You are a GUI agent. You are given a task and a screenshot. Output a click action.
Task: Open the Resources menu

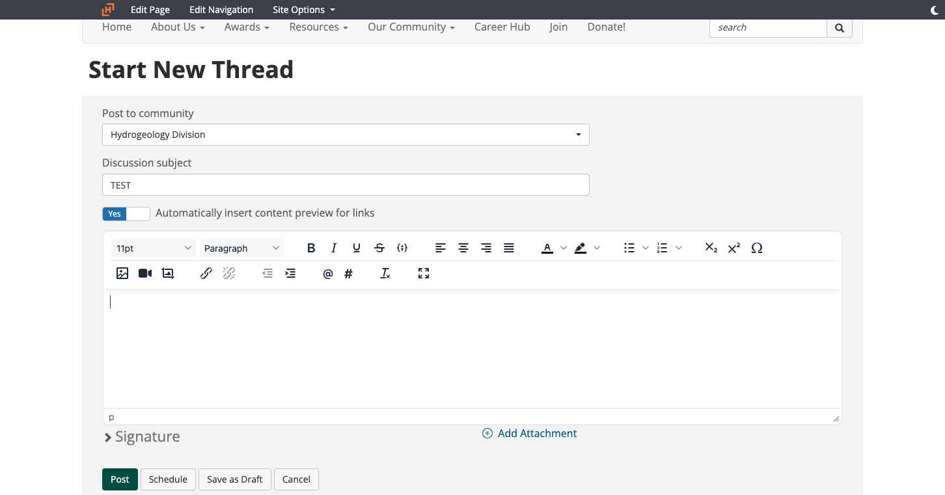click(x=319, y=27)
